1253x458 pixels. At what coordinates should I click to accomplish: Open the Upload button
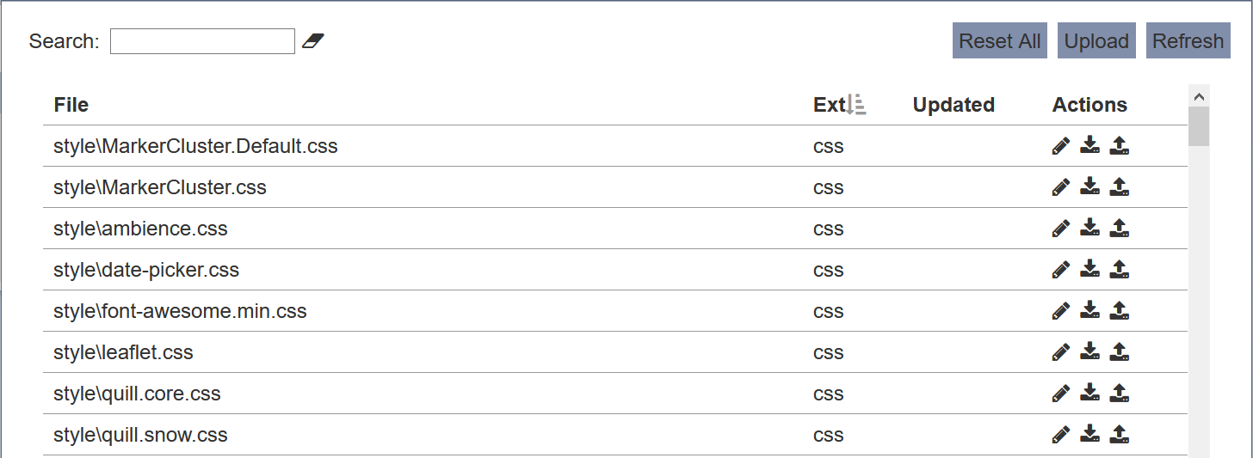pos(1096,41)
